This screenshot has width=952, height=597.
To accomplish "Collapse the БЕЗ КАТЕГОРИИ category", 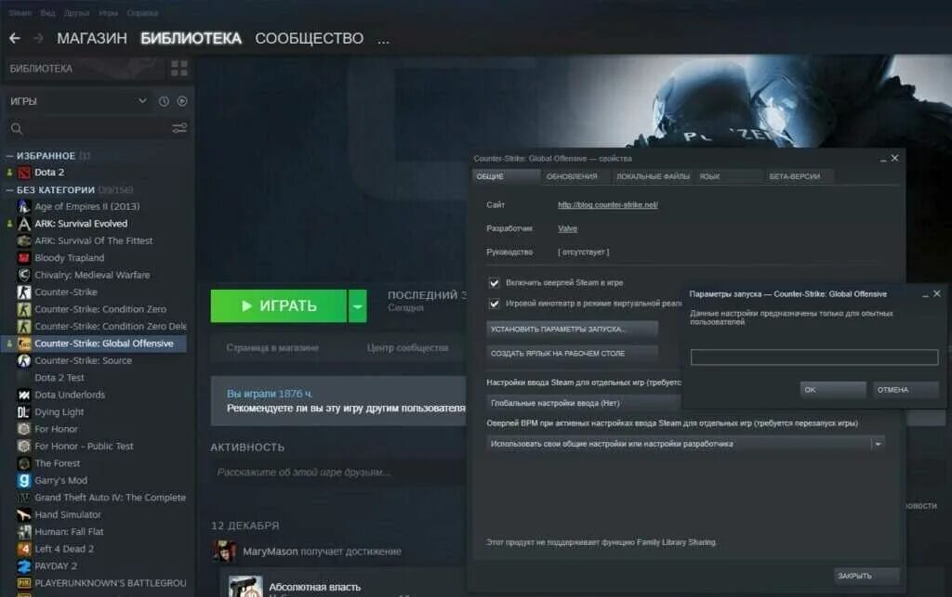I will pos(9,190).
